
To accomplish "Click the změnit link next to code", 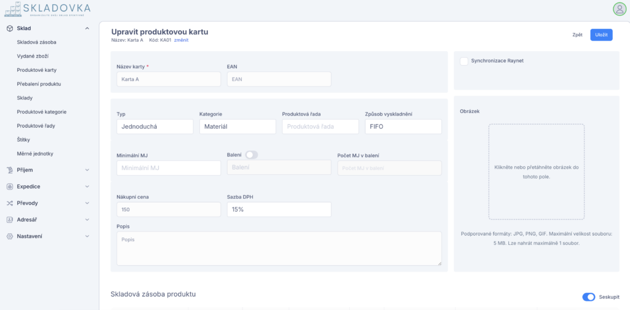I will click(181, 40).
